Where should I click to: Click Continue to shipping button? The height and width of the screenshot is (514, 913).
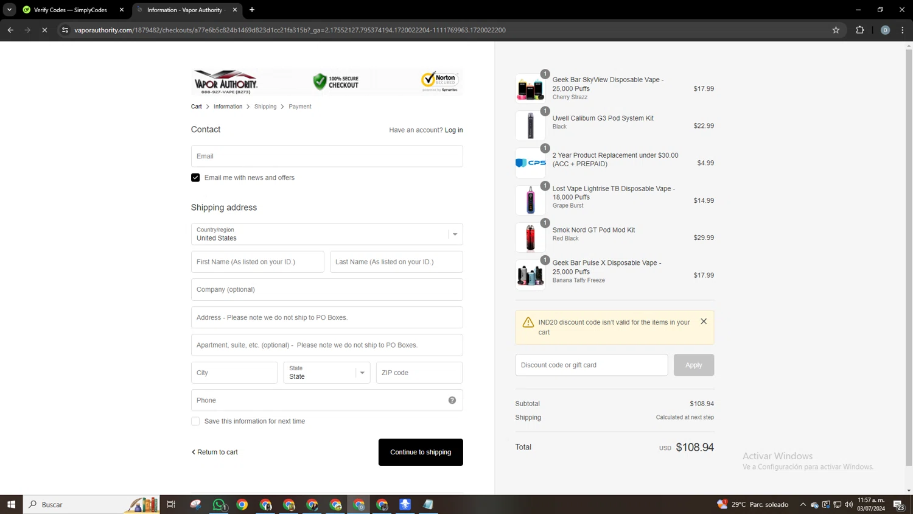421,452
